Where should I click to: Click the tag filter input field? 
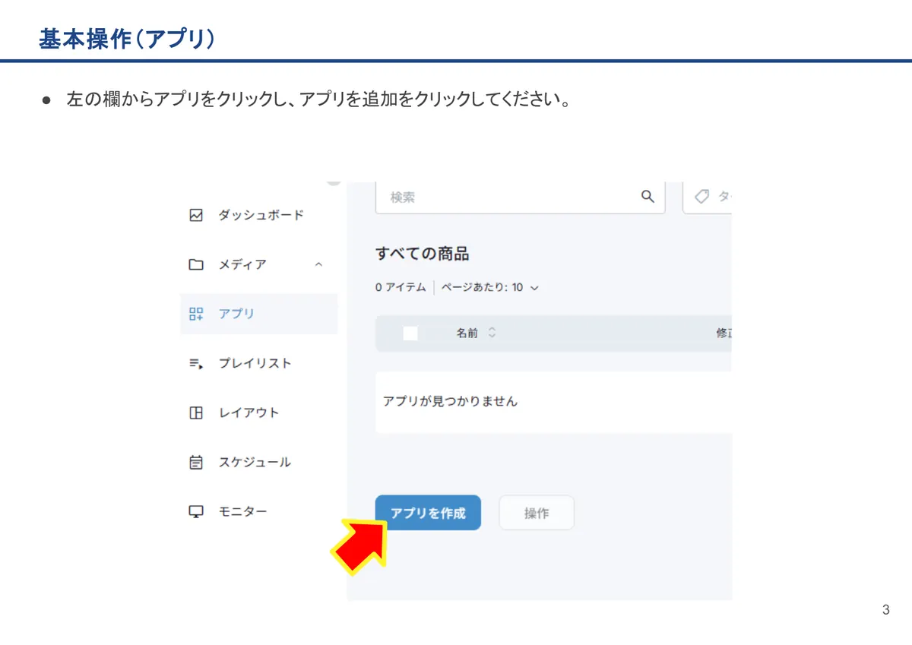pyautogui.click(x=708, y=197)
